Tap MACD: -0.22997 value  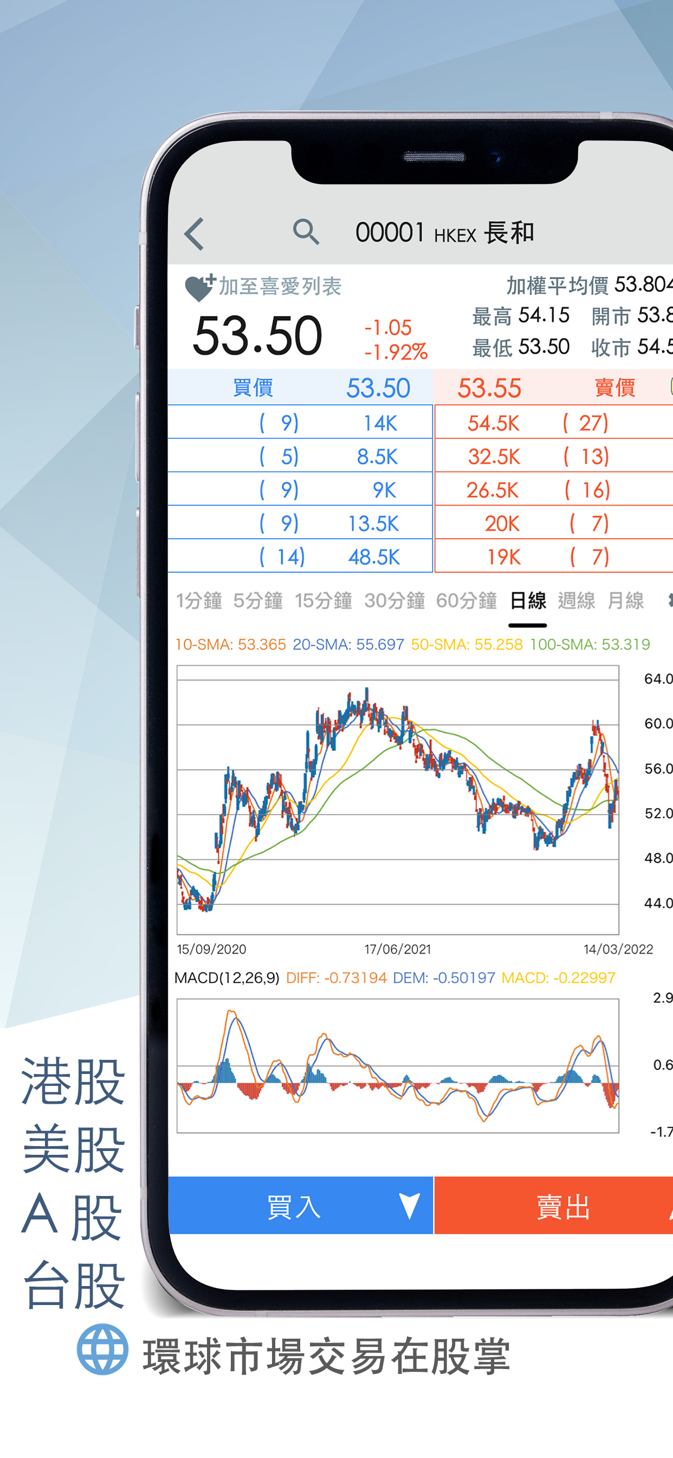(558, 977)
